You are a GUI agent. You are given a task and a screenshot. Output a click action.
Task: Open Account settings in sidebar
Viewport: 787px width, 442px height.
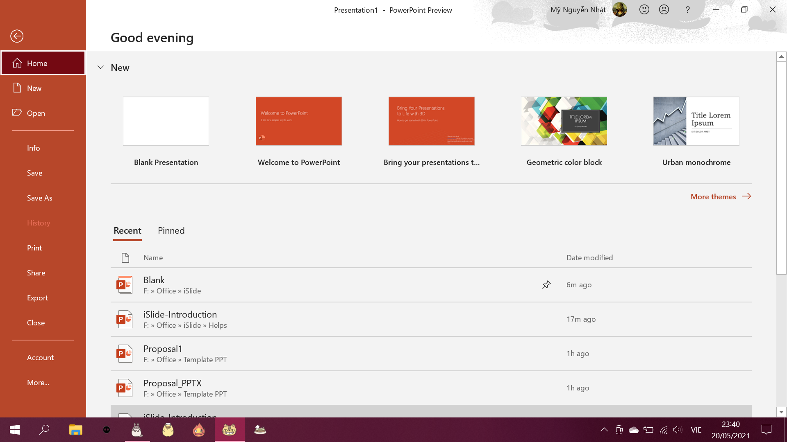[43, 357]
